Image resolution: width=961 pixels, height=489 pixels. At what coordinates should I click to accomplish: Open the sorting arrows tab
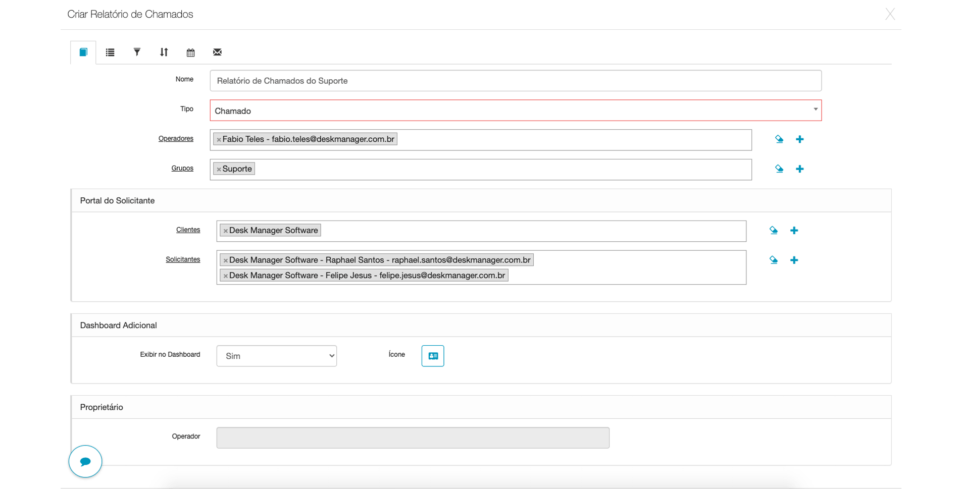[x=164, y=52]
